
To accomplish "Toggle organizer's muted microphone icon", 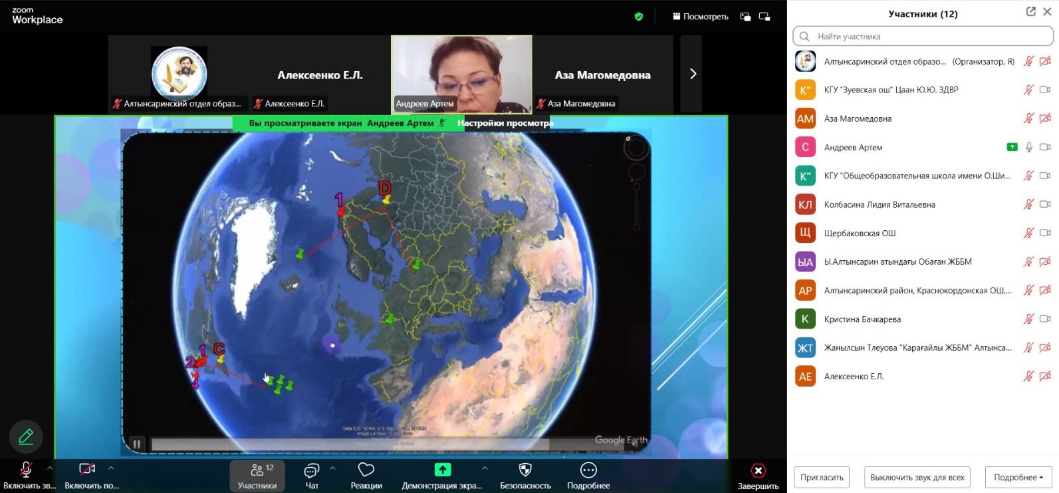I will pyautogui.click(x=1028, y=61).
